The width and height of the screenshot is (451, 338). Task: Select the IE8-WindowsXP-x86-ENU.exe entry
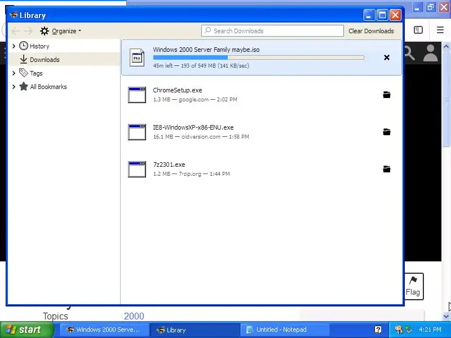pyautogui.click(x=262, y=132)
